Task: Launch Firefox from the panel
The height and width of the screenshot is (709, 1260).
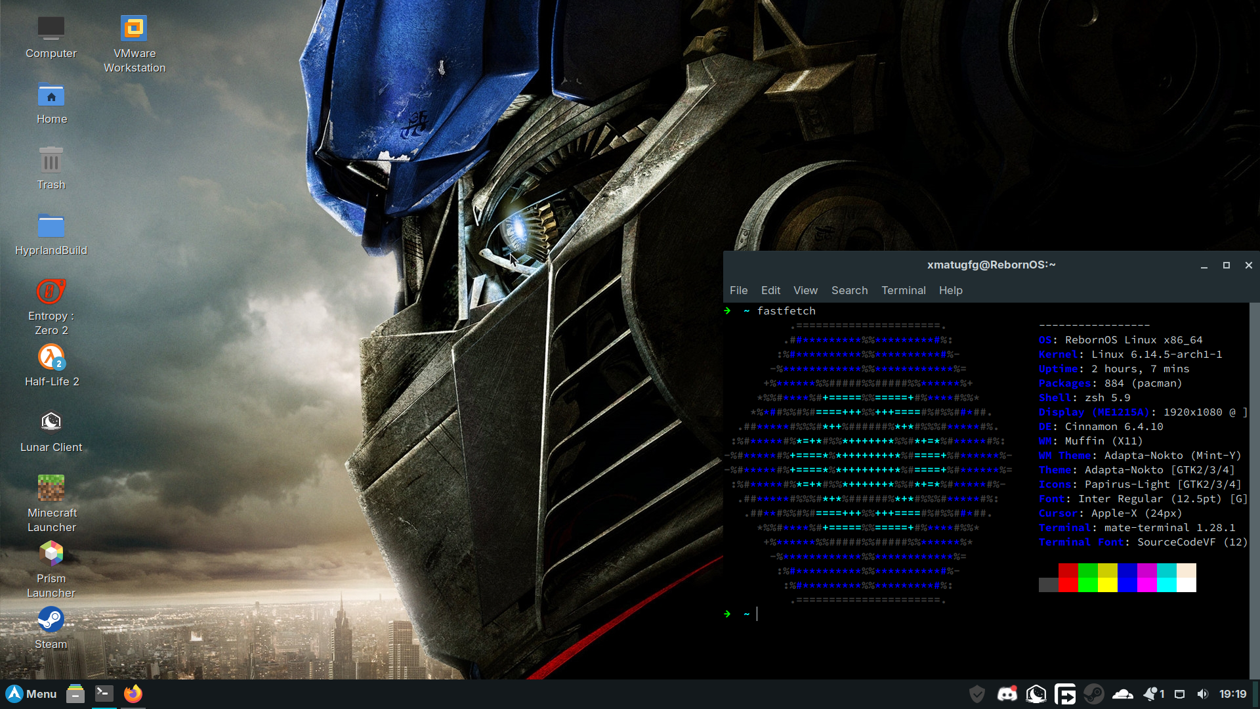Action: click(133, 694)
